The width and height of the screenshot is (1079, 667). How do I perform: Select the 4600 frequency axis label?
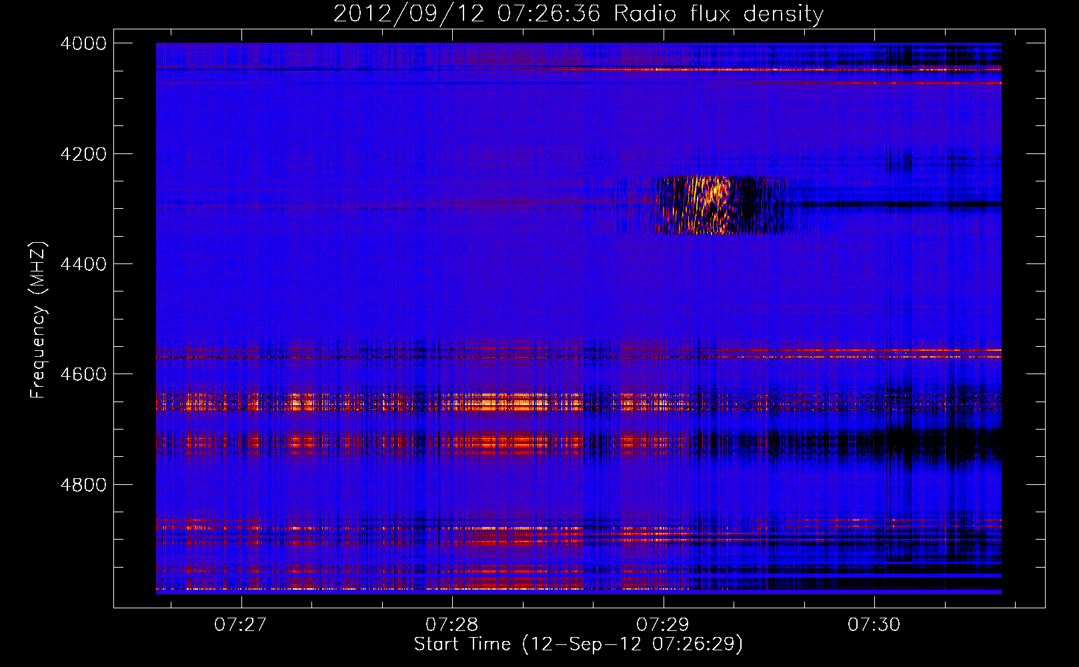(83, 374)
